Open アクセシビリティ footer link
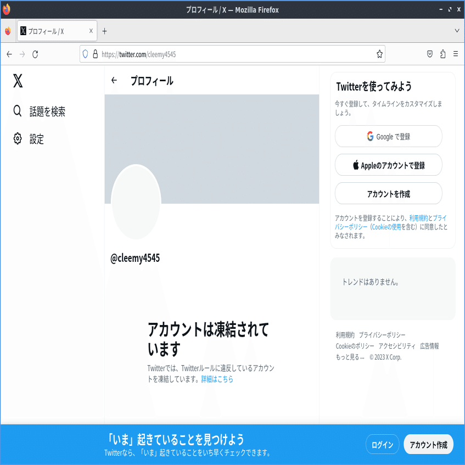This screenshot has width=465, height=465. (397, 346)
